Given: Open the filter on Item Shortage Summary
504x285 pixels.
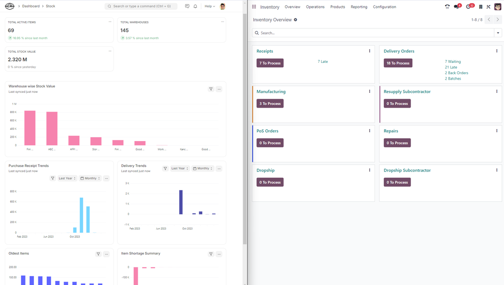Looking at the screenshot, I should click(211, 254).
